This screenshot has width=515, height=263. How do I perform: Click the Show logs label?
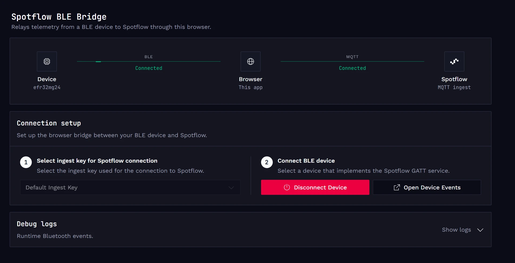tap(456, 230)
